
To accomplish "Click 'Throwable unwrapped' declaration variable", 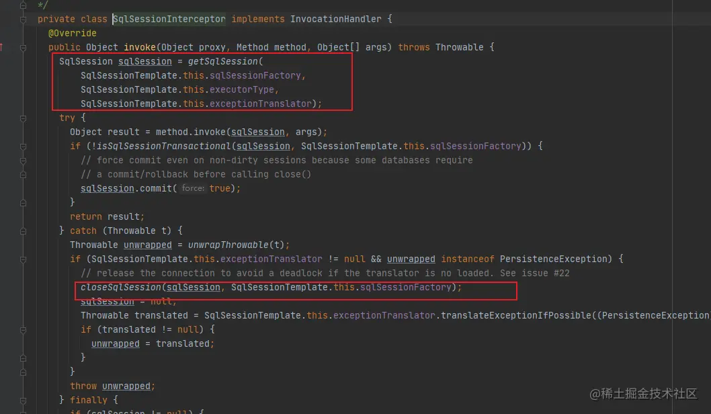I will click(x=148, y=245).
